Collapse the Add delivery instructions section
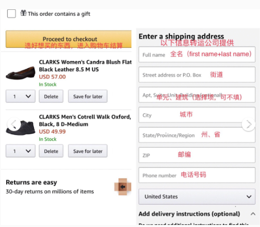 coord(253,214)
